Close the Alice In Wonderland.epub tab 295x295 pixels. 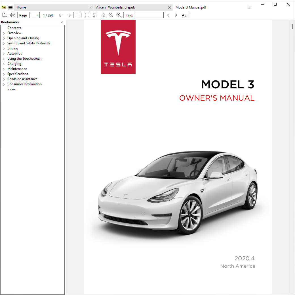[169, 8]
